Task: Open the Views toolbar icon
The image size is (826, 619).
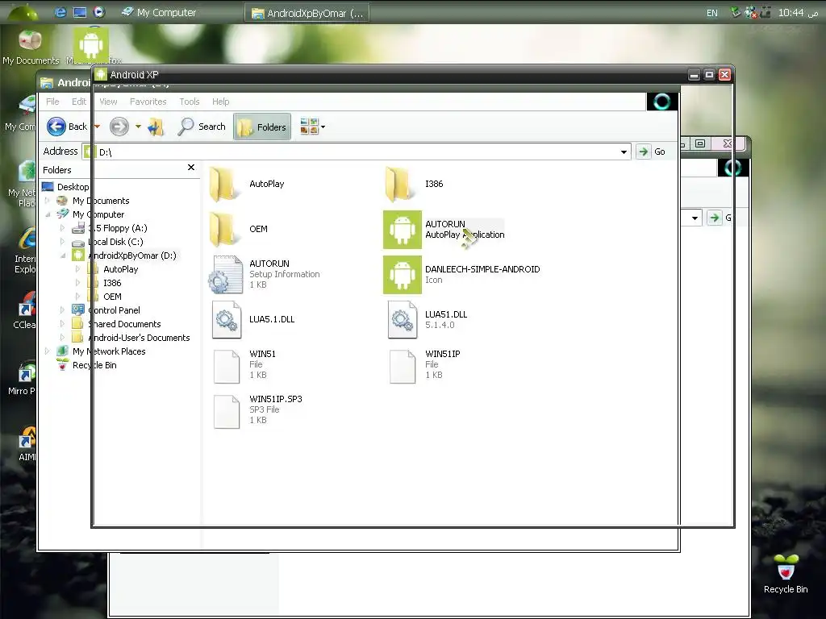Action: pyautogui.click(x=309, y=127)
